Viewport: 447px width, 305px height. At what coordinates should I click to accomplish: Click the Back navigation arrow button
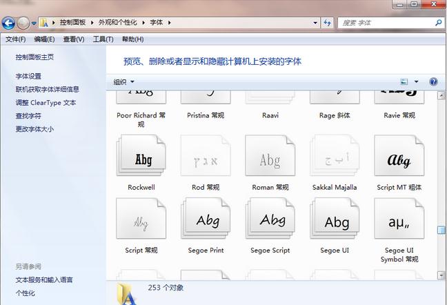[8, 23]
